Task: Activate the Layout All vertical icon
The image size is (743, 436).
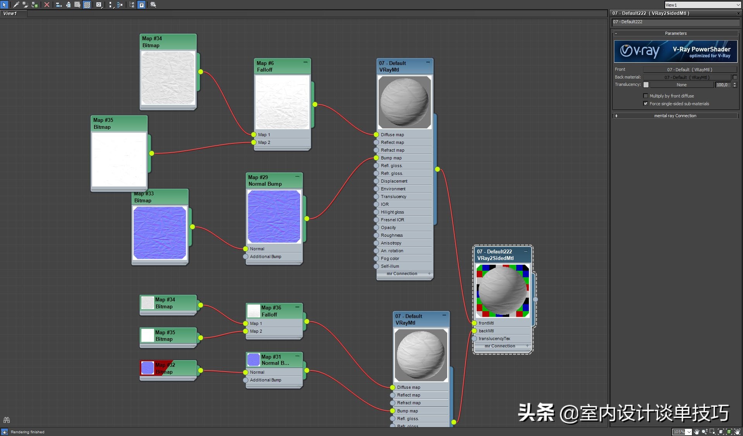Action: tap(110, 5)
